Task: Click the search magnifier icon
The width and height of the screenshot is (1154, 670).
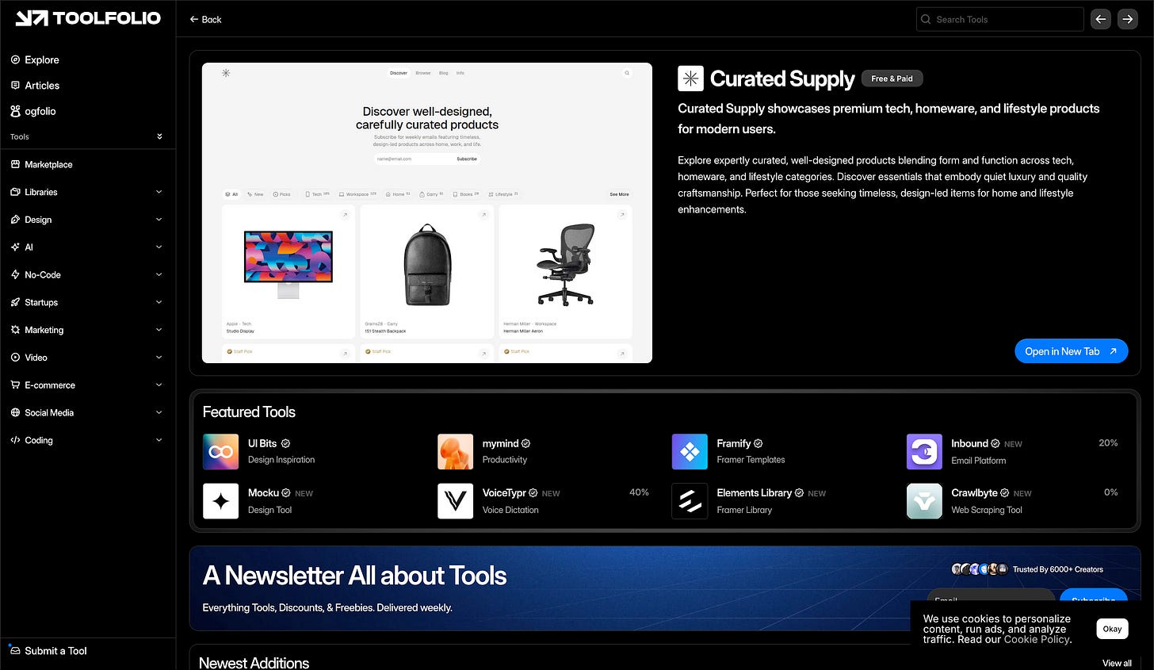Action: tap(926, 19)
